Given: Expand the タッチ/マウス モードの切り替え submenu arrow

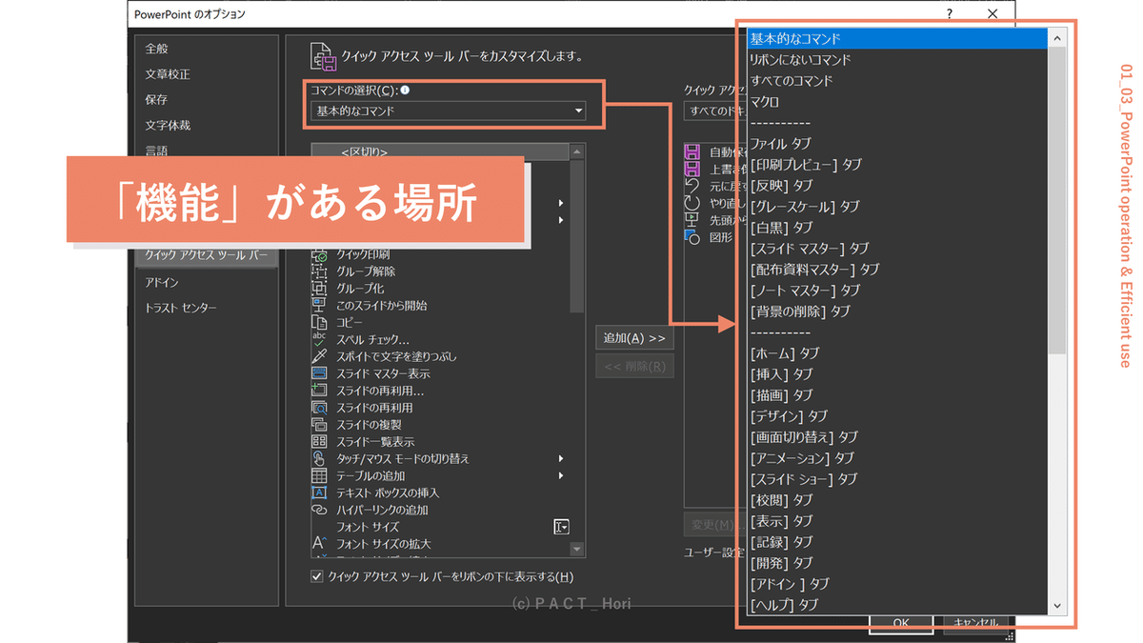Looking at the screenshot, I should coord(561,459).
